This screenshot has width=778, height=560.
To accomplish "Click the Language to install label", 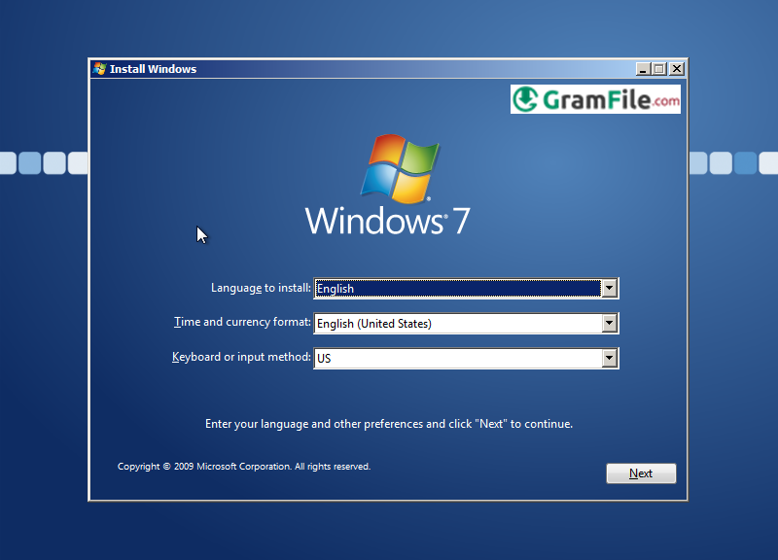I will 263,288.
